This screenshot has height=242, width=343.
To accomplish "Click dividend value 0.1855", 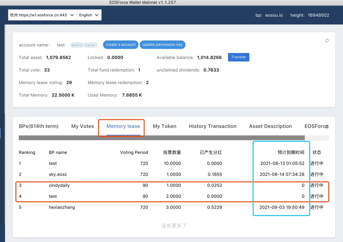I will 215,174.
